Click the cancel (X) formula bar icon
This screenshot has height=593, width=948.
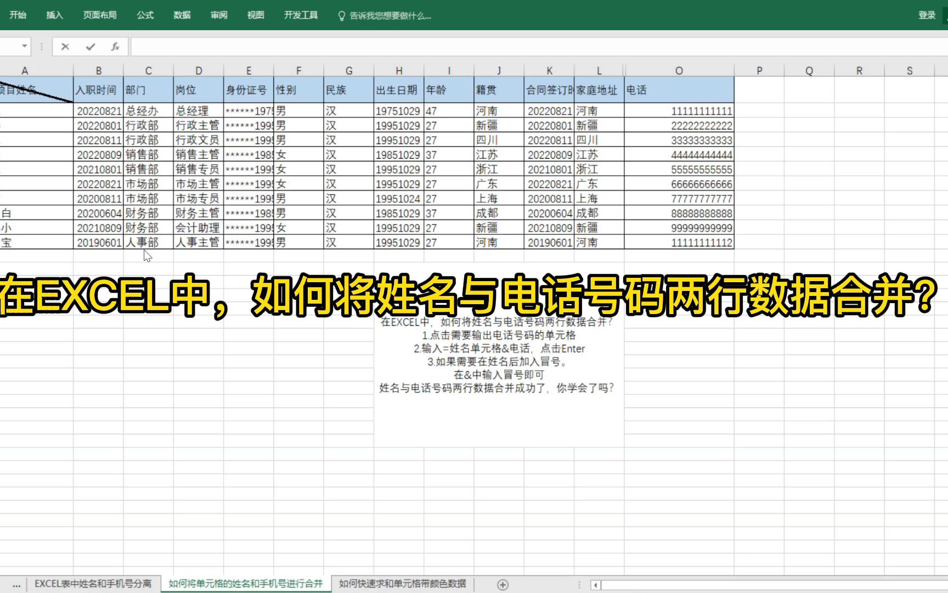point(65,47)
